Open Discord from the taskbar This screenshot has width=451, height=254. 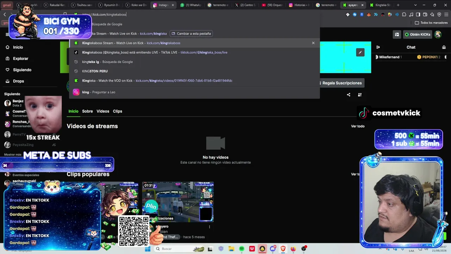[x=273, y=249]
